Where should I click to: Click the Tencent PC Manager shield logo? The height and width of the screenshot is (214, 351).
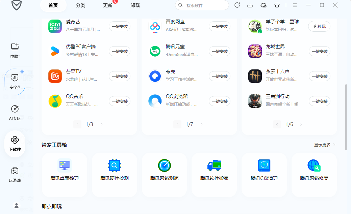coord(17,5)
